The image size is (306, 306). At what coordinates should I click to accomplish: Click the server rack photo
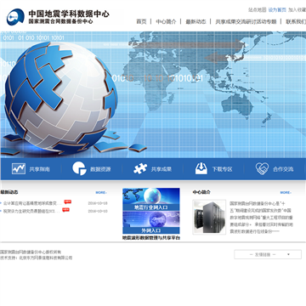(x=209, y=217)
